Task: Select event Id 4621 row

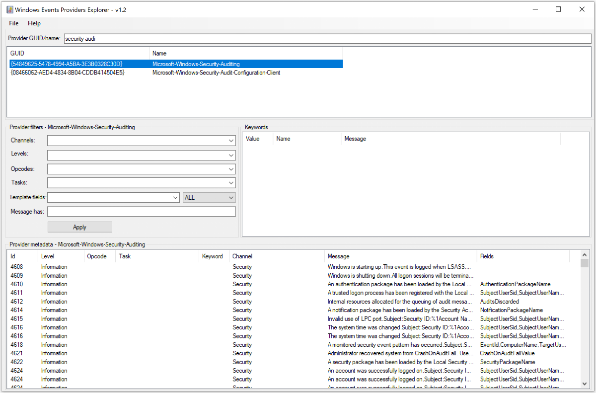Action: (x=289, y=353)
